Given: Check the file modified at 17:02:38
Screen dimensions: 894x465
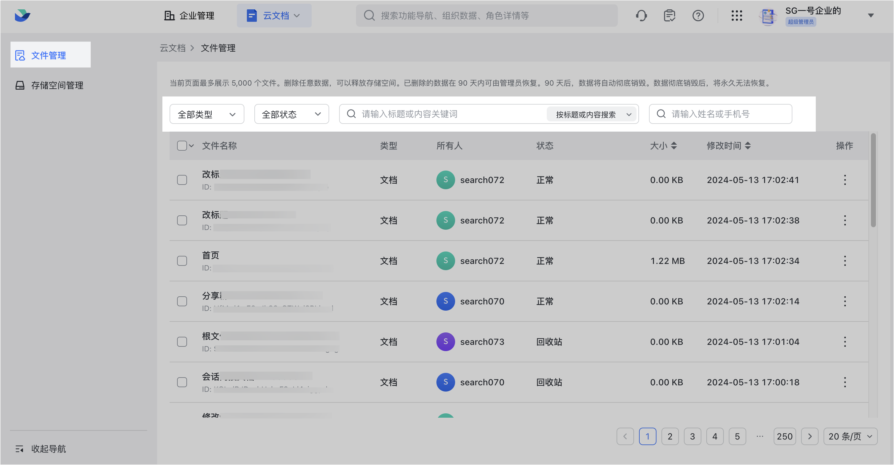Looking at the screenshot, I should point(182,220).
